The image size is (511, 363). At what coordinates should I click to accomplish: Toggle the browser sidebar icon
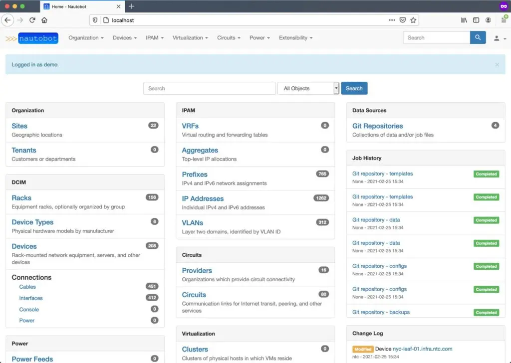[476, 20]
